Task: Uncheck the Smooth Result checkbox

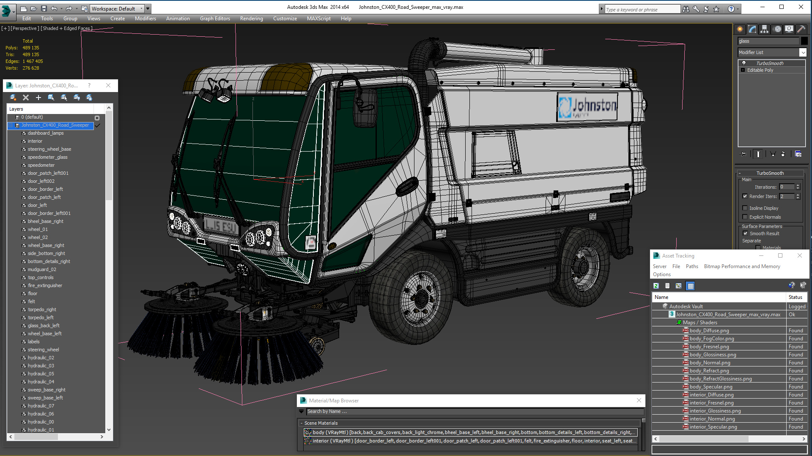Action: tap(745, 233)
